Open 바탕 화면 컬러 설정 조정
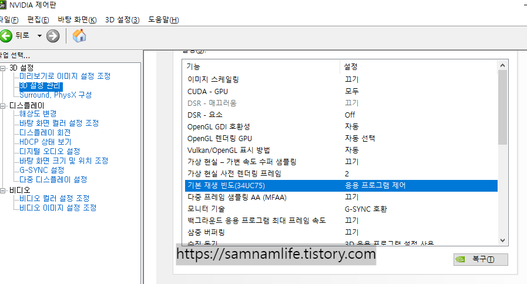 coord(59,123)
